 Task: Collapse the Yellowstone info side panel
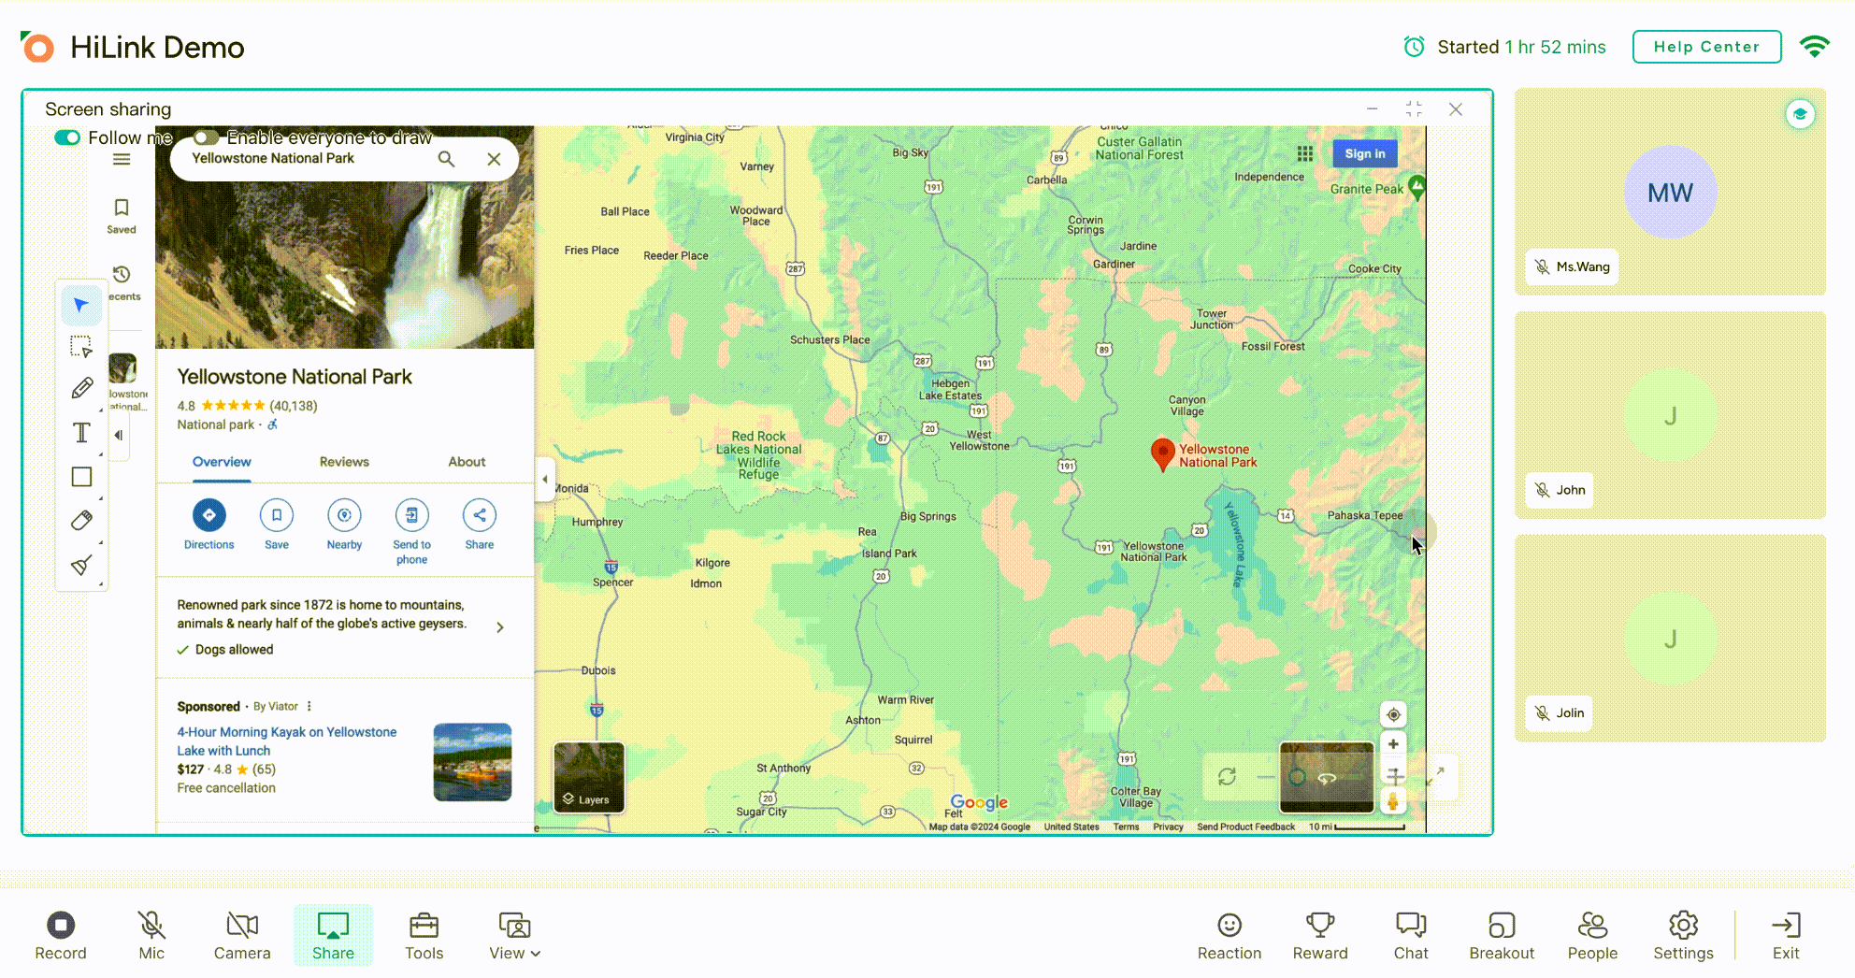click(x=545, y=479)
